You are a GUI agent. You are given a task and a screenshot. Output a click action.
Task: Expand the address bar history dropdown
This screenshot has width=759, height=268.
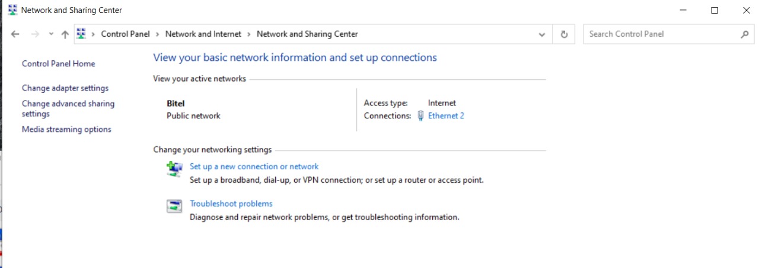[541, 34]
